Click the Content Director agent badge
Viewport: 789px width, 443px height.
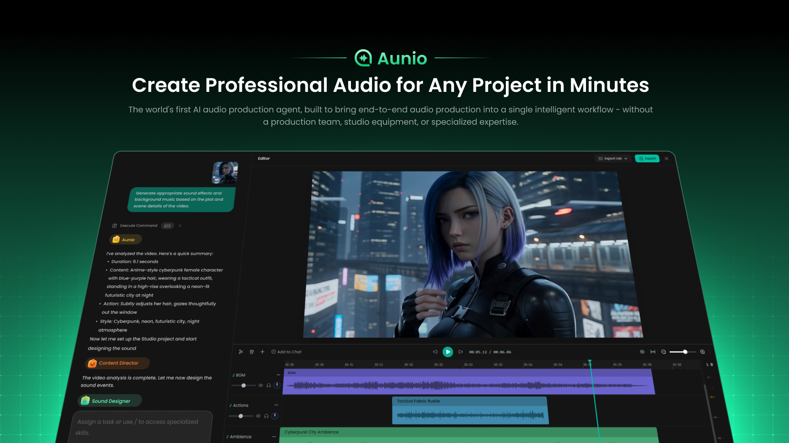point(117,363)
